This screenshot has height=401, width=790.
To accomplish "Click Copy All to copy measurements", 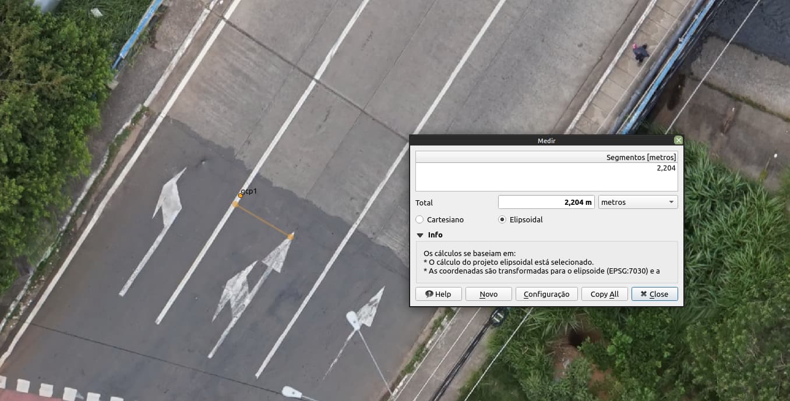I will tap(604, 294).
